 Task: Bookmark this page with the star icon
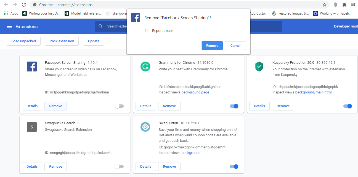point(325,5)
